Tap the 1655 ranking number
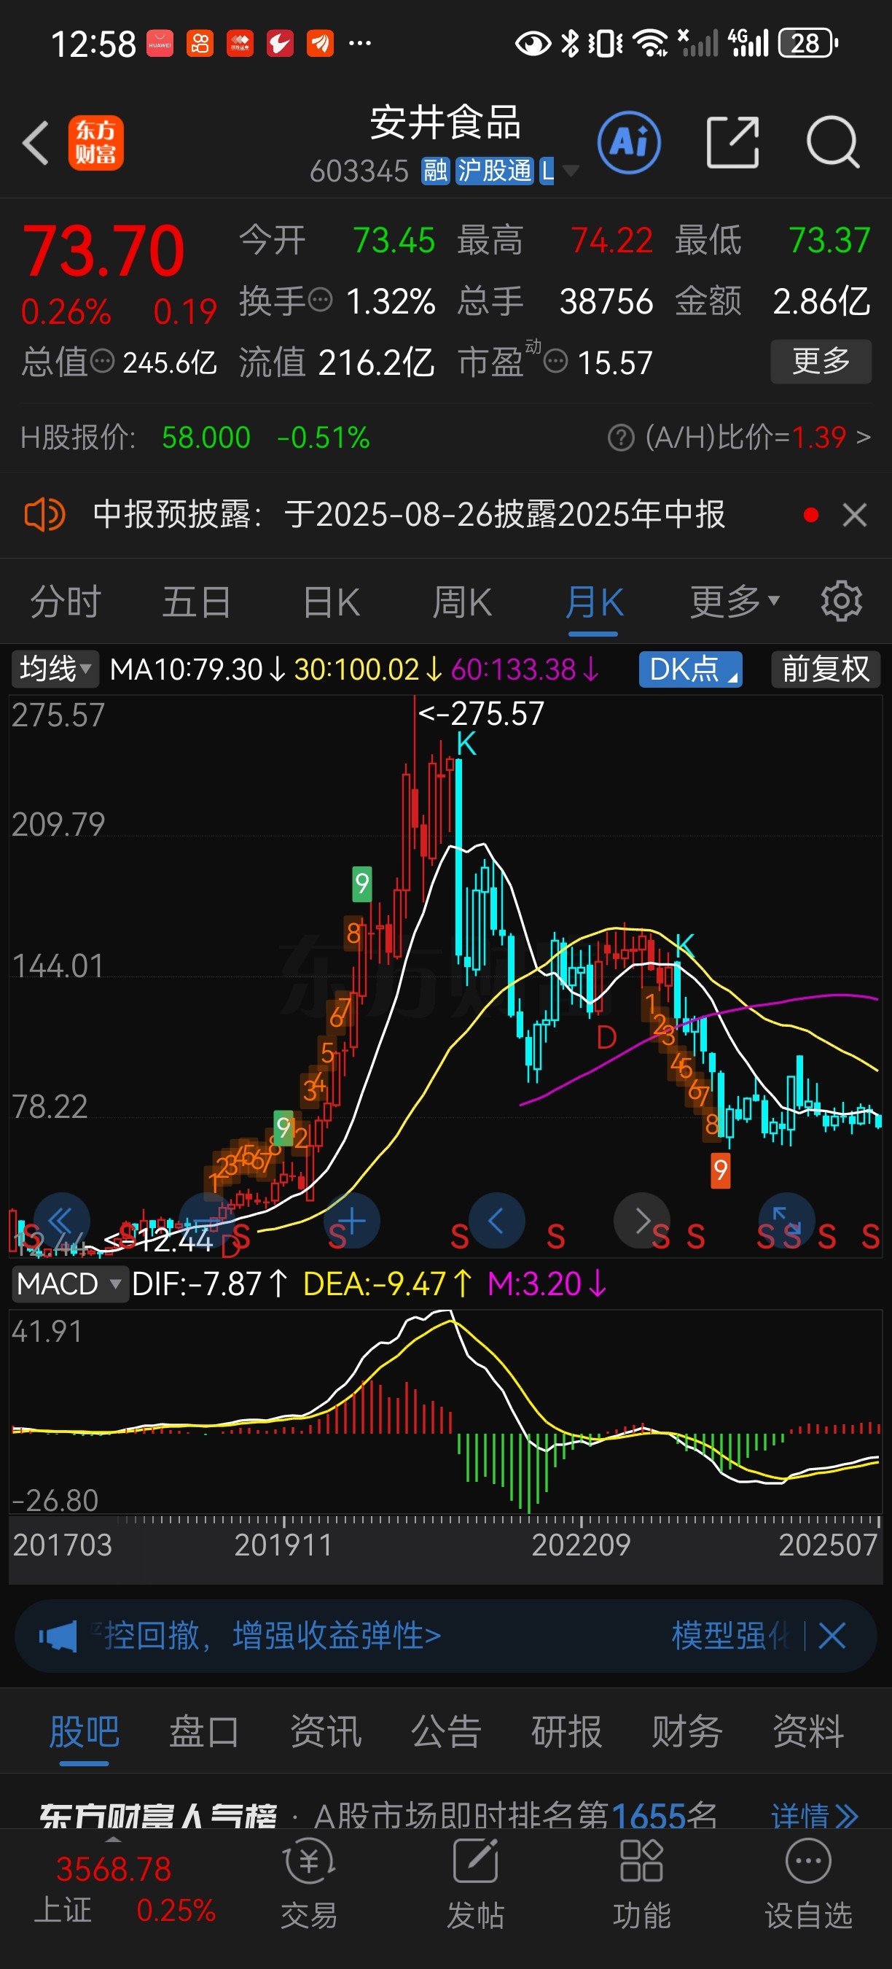This screenshot has width=892, height=1969. click(648, 1816)
